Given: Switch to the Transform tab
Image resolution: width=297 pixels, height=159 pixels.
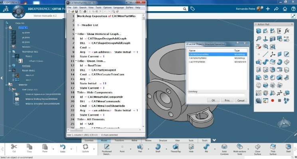Looking at the screenshot, I should coord(119,140).
